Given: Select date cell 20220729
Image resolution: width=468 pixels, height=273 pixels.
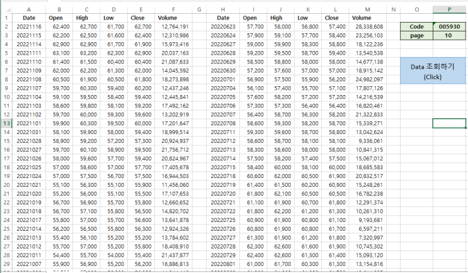Looking at the screenshot, I should pos(223,255).
